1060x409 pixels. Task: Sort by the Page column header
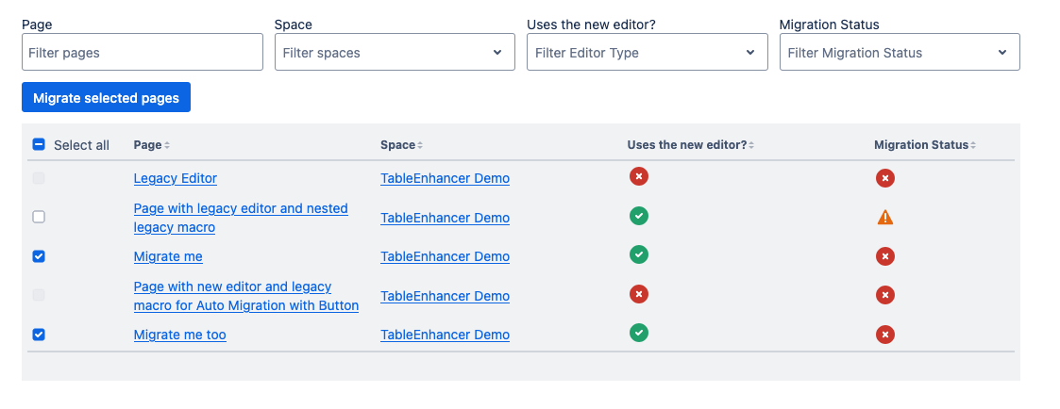coord(151,145)
